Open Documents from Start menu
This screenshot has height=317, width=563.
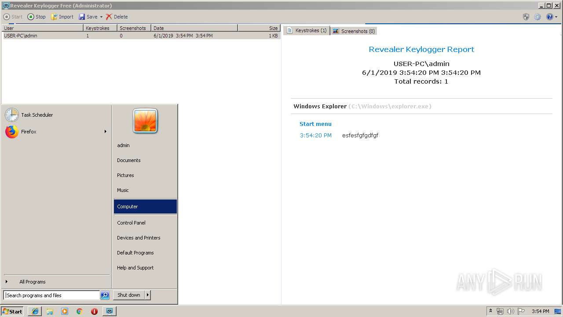[x=145, y=160]
